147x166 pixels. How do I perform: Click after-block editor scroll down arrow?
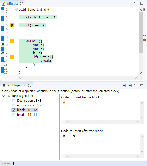click(142, 152)
